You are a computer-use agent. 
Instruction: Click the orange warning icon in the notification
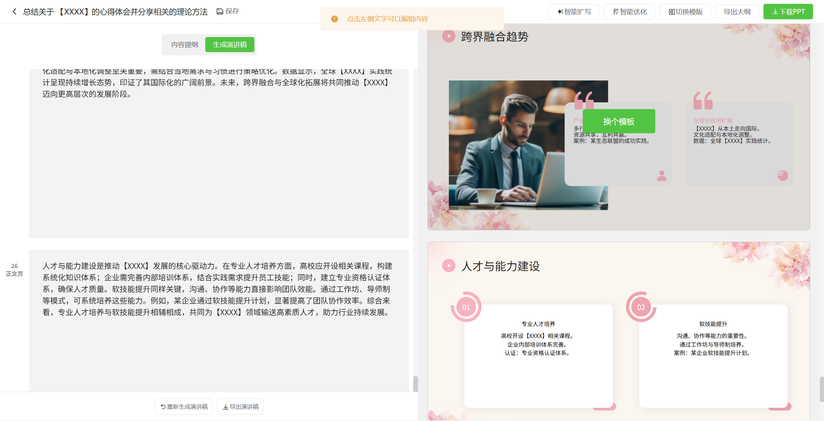pos(335,19)
